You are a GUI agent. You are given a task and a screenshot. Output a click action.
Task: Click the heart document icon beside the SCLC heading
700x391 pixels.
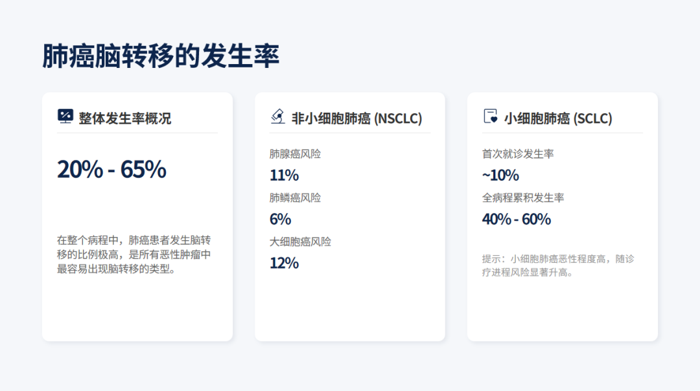pos(491,117)
